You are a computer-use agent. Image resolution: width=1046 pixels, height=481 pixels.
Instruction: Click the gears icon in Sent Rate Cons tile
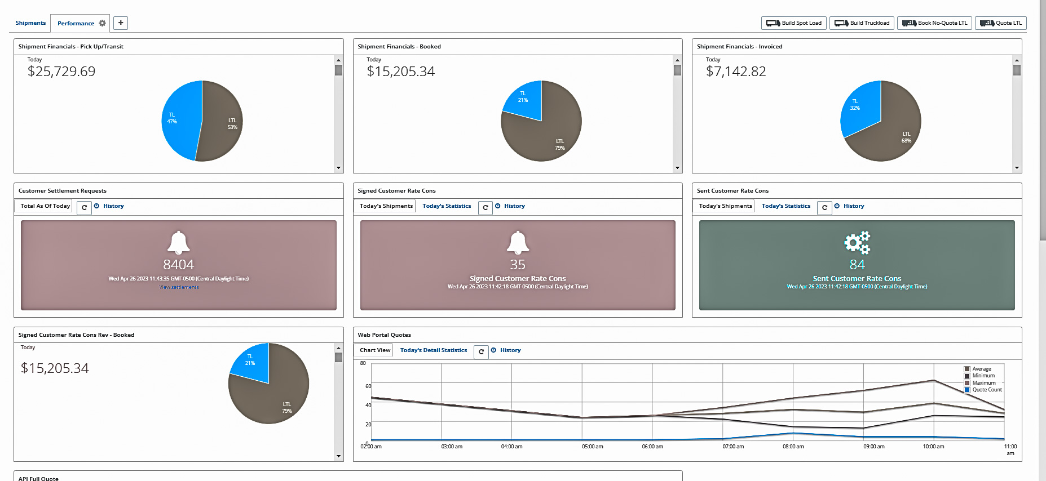click(x=857, y=243)
